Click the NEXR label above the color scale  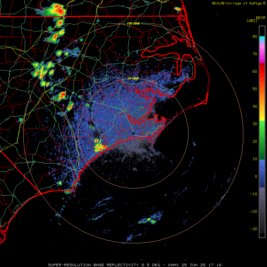tap(260, 18)
